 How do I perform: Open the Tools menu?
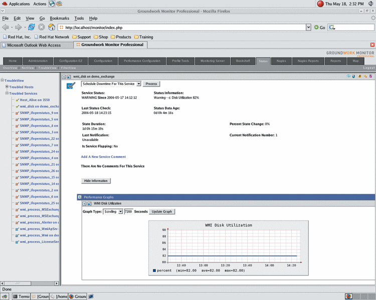(79, 18)
